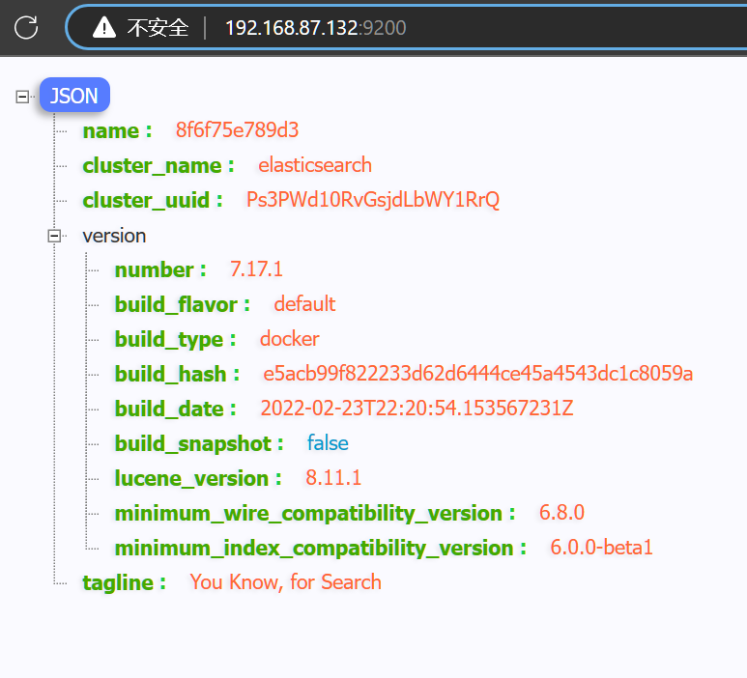This screenshot has width=747, height=678.
Task: Click the version number value 7.17.1
Action: (x=256, y=269)
